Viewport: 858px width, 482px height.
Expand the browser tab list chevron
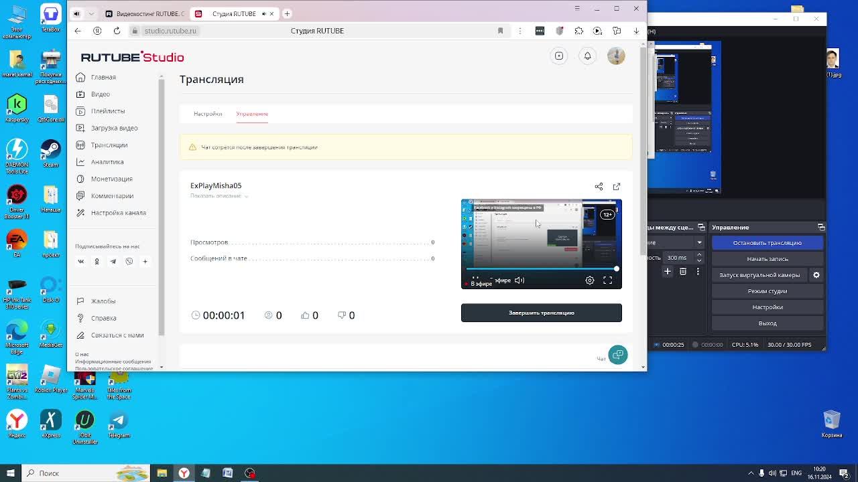pos(91,13)
